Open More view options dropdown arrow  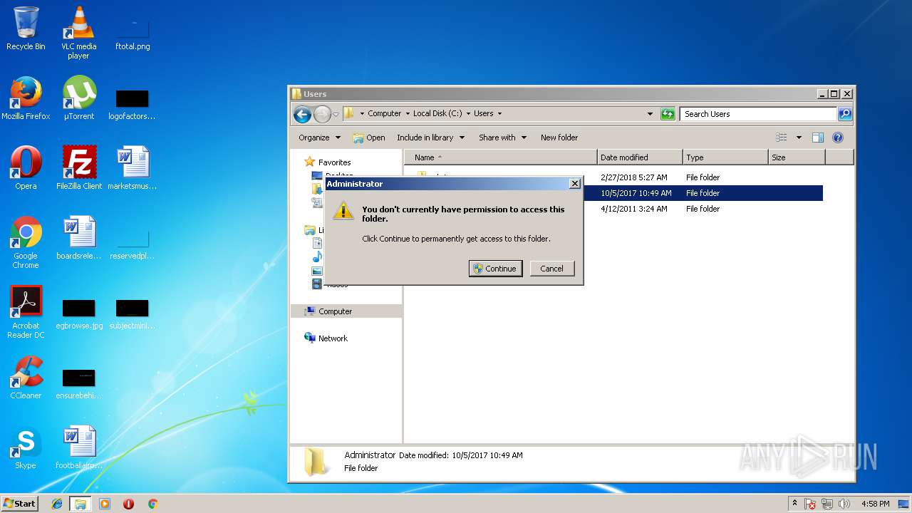pyautogui.click(x=799, y=138)
